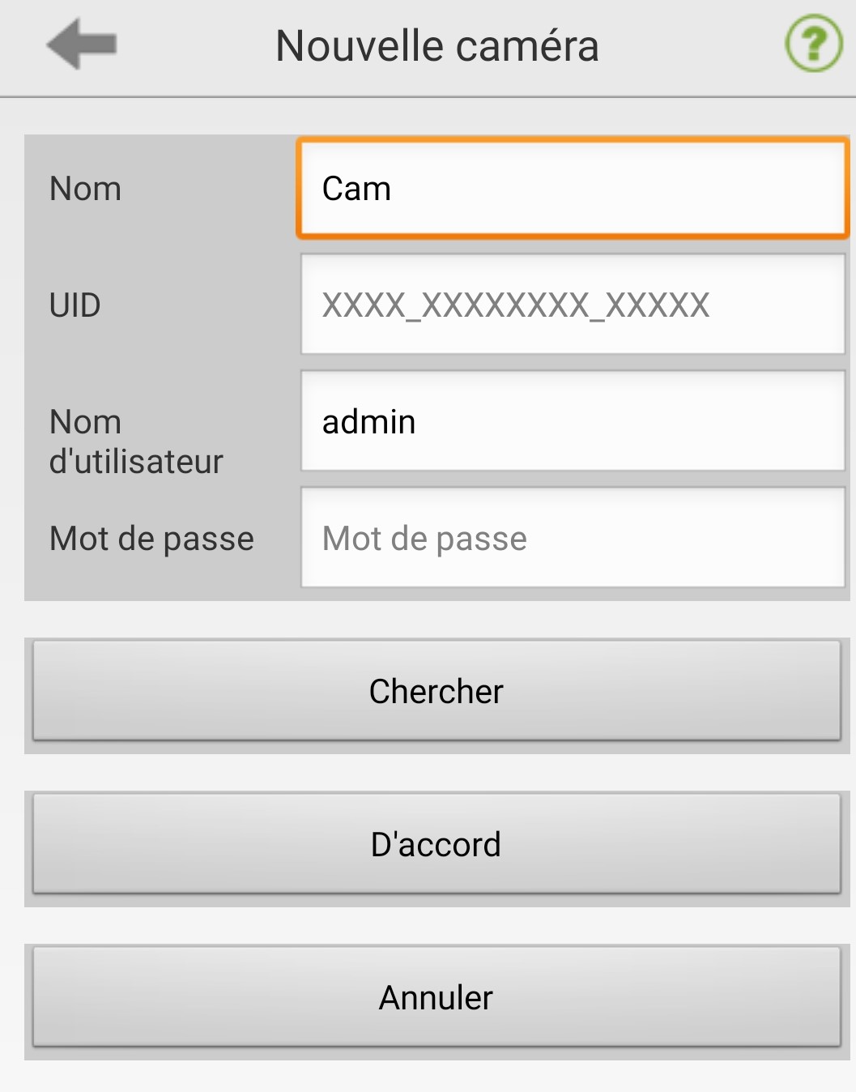Place cursor on the admin text
The height and width of the screenshot is (1092, 856).
click(x=368, y=422)
